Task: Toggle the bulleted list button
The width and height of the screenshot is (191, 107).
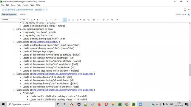Action: point(65,20)
